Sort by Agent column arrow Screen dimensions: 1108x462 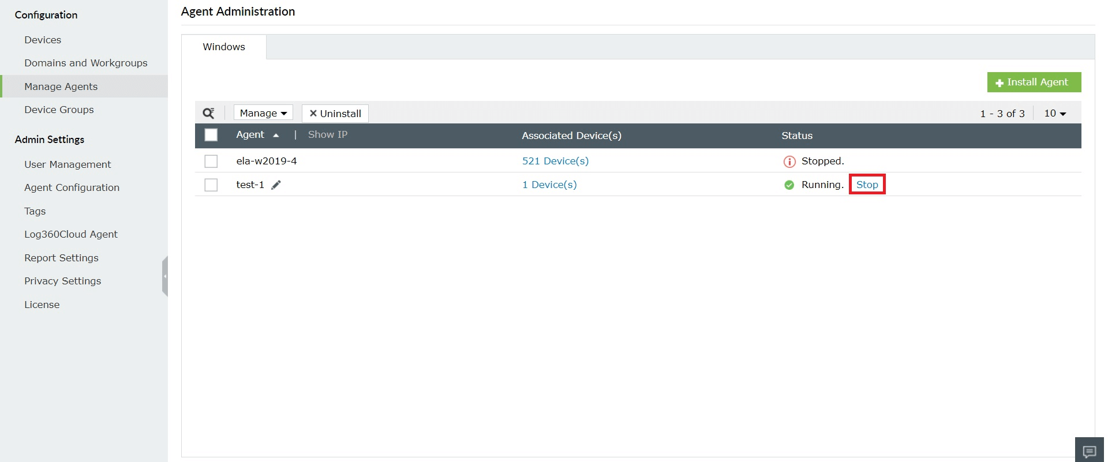coord(276,136)
